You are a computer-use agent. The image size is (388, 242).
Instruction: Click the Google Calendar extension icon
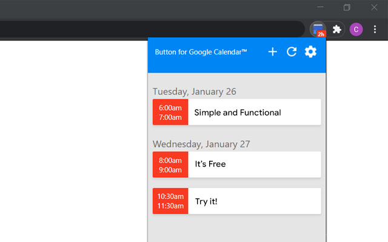(x=318, y=29)
